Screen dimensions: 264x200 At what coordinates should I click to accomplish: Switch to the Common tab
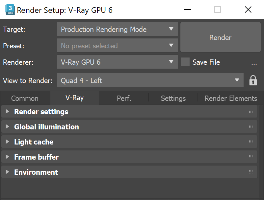pos(24,98)
